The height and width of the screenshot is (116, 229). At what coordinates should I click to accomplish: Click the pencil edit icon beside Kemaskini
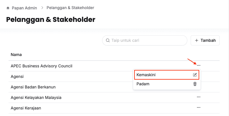click(x=195, y=75)
